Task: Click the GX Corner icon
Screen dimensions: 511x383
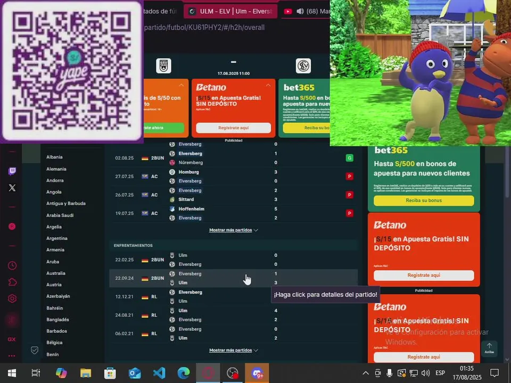Action: 12,339
